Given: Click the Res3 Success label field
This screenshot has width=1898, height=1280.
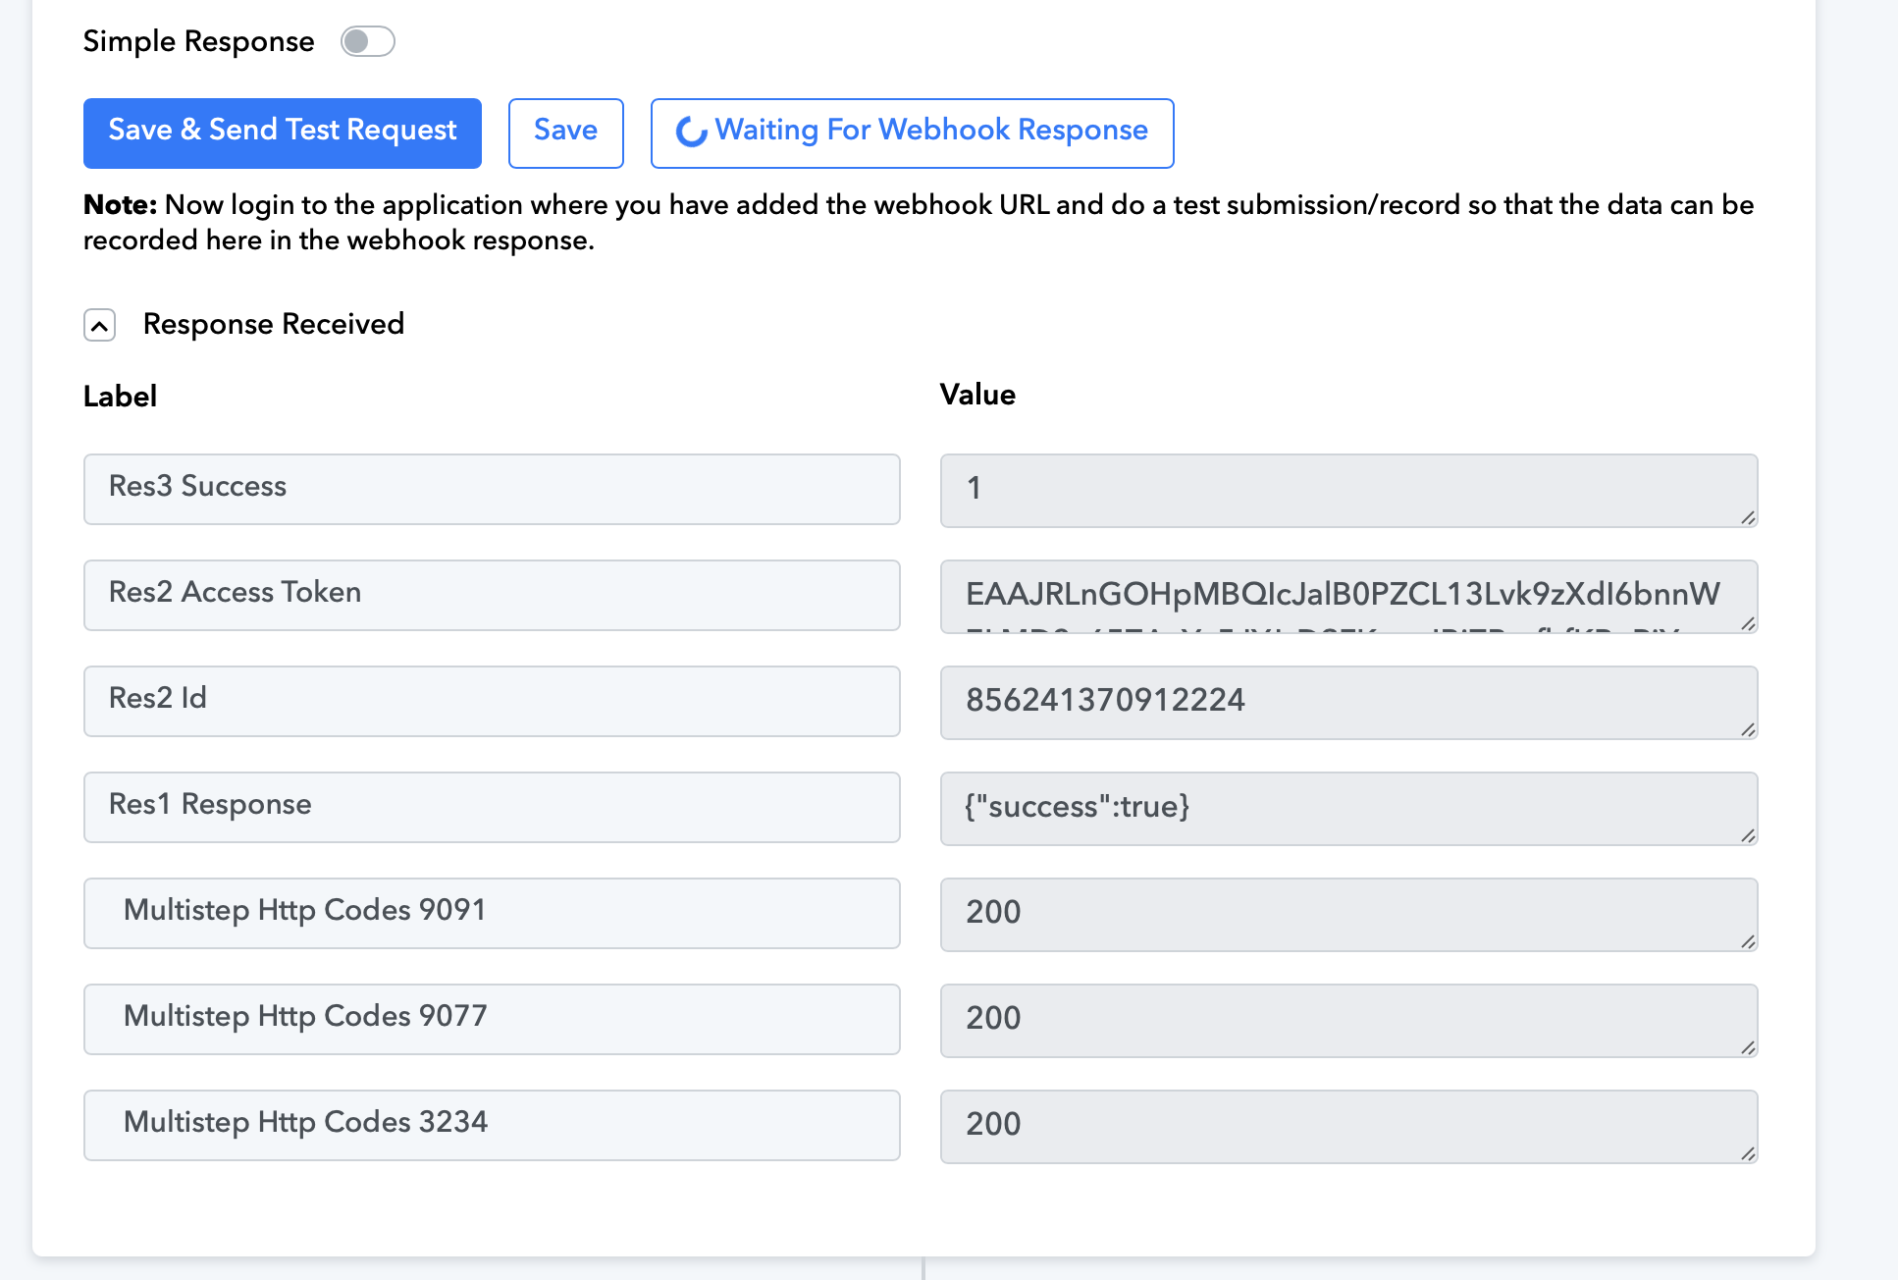Looking at the screenshot, I should click(491, 489).
